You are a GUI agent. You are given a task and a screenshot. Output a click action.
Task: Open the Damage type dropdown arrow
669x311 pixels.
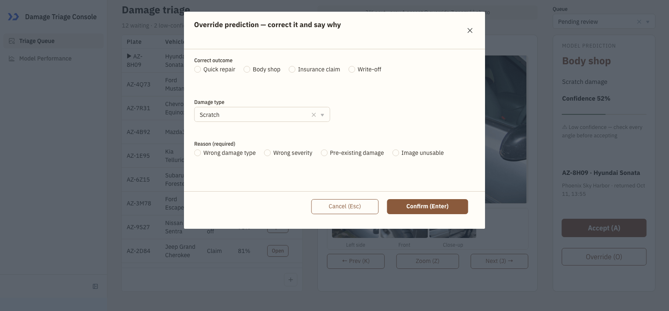tap(322, 115)
